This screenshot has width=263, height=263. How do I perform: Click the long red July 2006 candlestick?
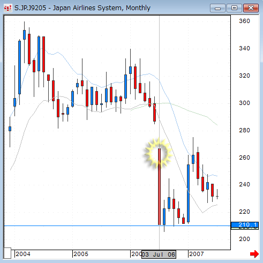tap(159, 186)
